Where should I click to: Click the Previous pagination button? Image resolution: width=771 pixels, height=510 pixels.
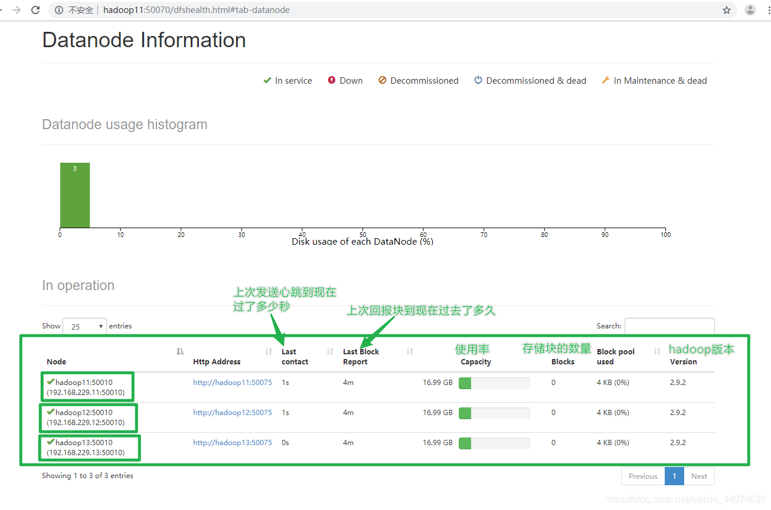[x=643, y=476]
